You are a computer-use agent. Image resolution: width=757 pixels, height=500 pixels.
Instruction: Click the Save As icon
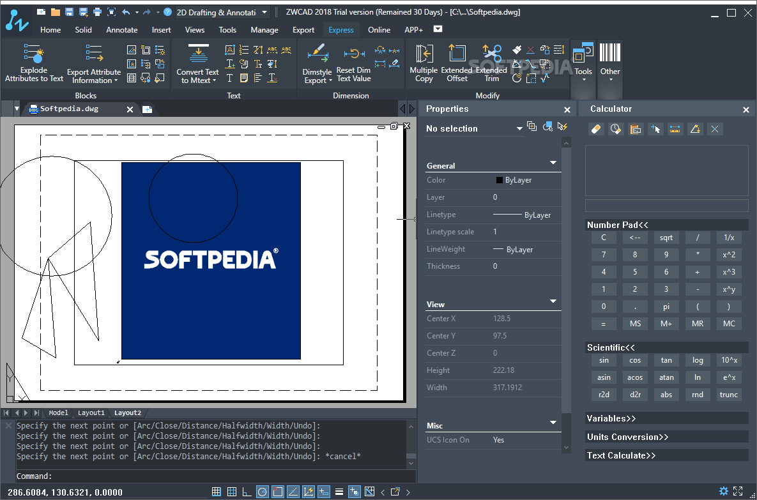[x=83, y=12]
